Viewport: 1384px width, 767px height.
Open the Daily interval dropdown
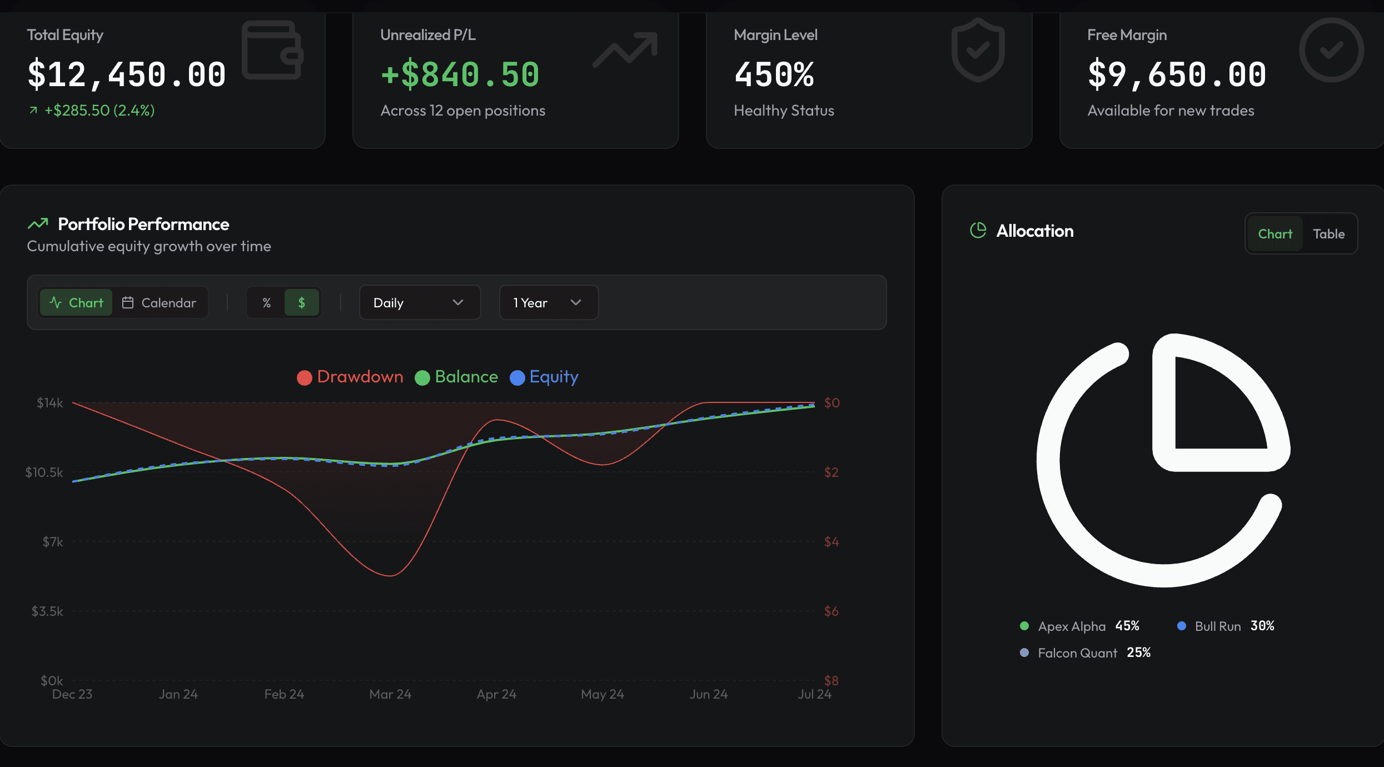(x=420, y=303)
